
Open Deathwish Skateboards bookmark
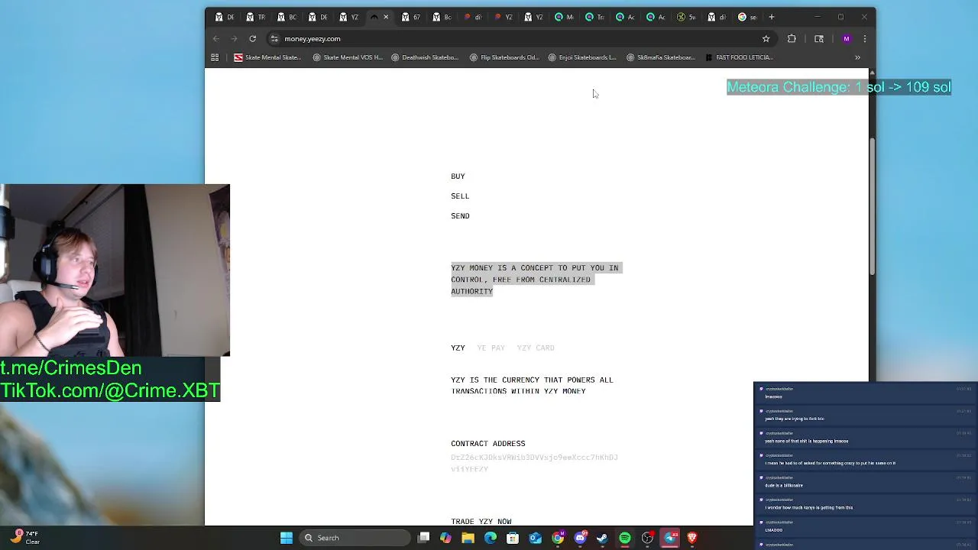pos(425,57)
